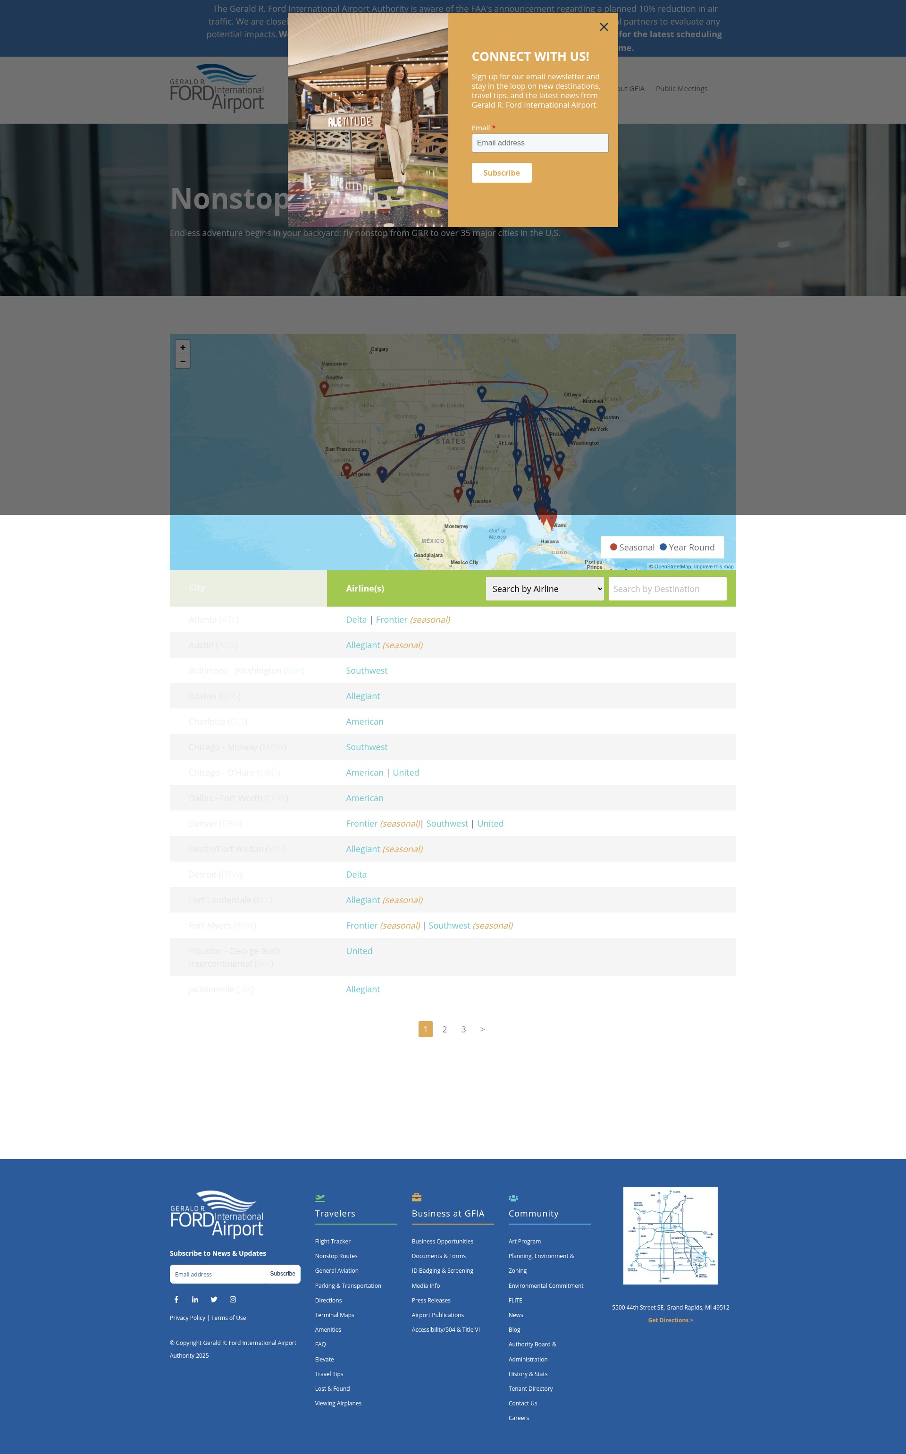
Task: Click the Get Directions link
Action: click(x=670, y=1320)
